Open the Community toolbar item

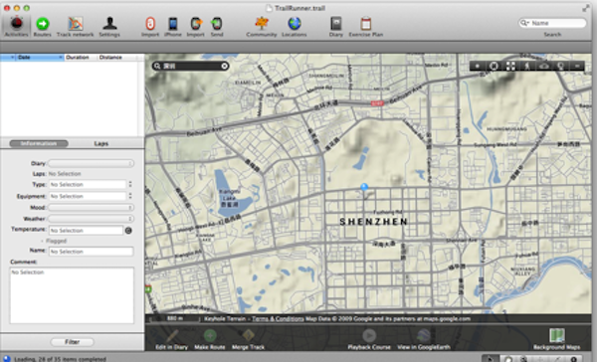[x=262, y=27]
